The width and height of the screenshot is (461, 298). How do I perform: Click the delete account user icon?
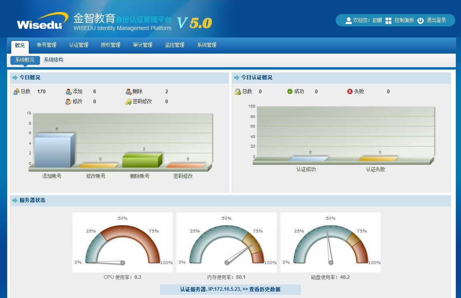click(x=128, y=92)
